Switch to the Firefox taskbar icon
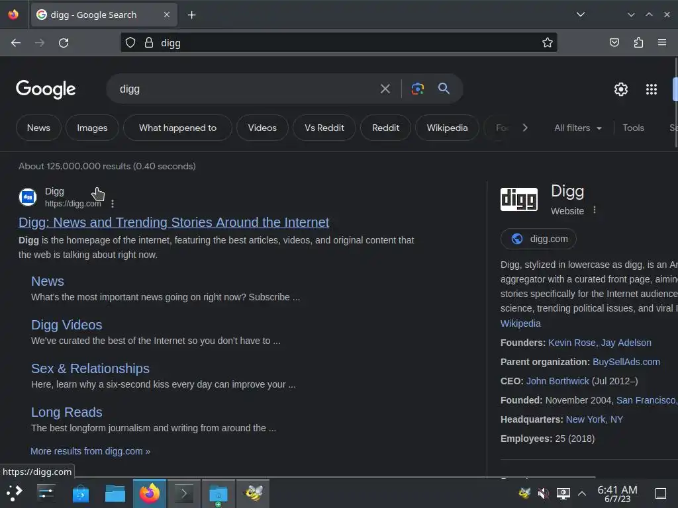 tap(149, 493)
